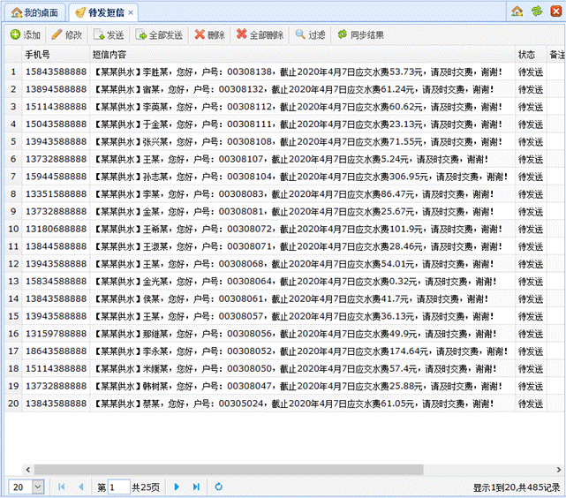Image resolution: width=566 pixels, height=498 pixels.
Task: Click the home icon at top right
Action: coord(517,11)
